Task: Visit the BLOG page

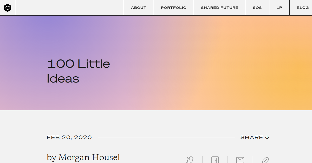Action: [303, 8]
